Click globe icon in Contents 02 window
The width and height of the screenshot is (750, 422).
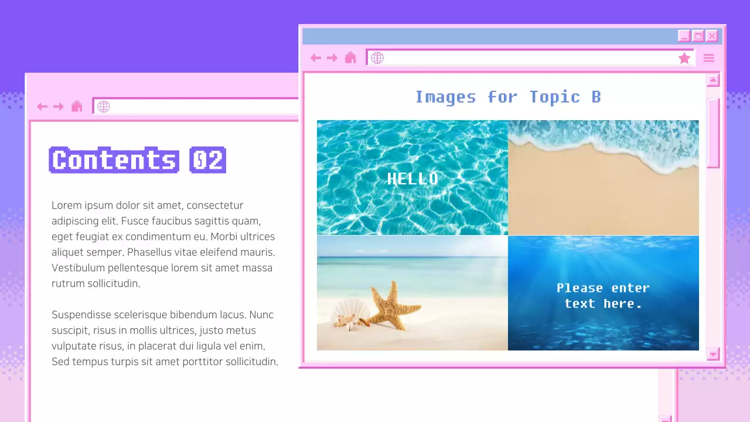(104, 106)
